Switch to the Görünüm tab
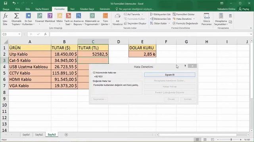The image size is (254, 142). 105,9
